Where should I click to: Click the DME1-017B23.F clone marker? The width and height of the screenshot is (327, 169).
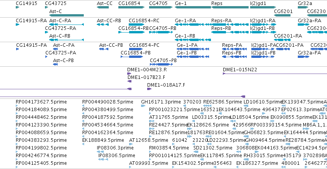[x=129, y=81]
